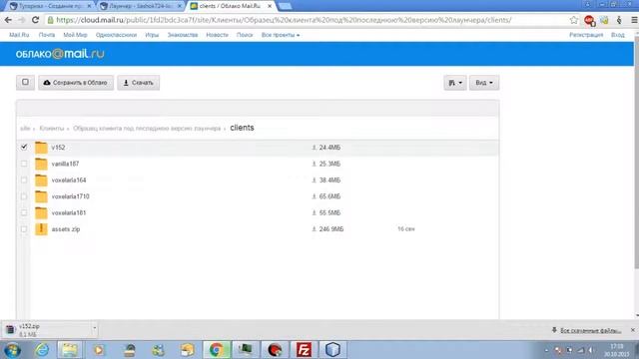Open Поиск in the top bar
639x359 pixels.
point(245,35)
